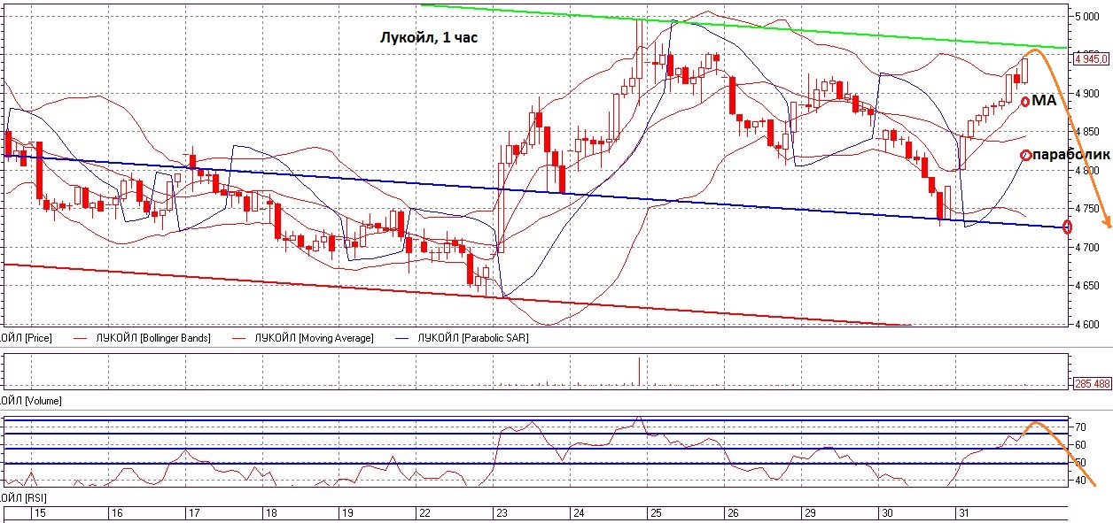Select date 31 on the time axis

point(964,513)
